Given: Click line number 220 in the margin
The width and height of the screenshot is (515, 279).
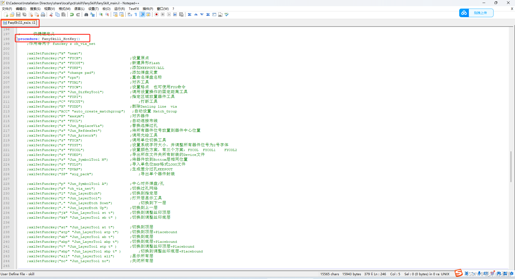Looking at the screenshot, I should [6, 145].
